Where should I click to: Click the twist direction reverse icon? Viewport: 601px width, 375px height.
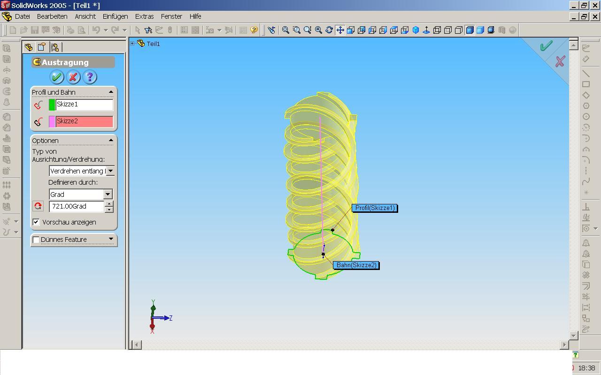pyautogui.click(x=38, y=206)
